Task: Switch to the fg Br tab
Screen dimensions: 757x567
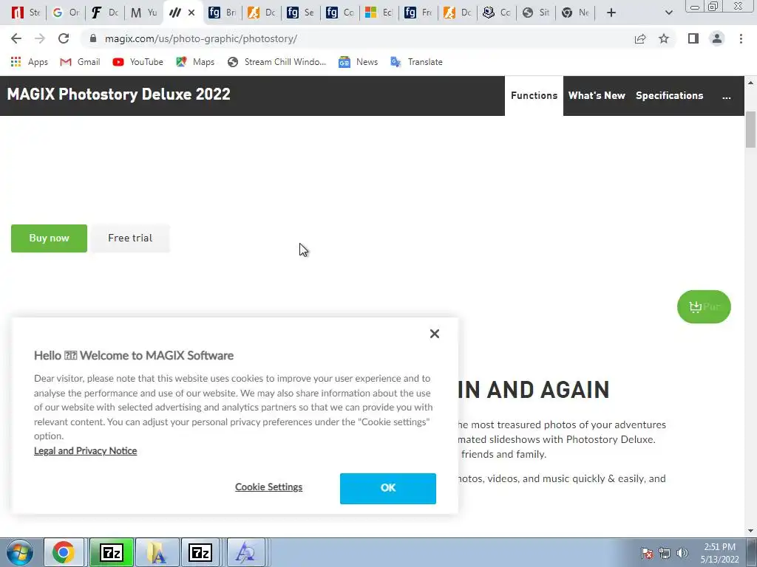Action: click(x=222, y=13)
